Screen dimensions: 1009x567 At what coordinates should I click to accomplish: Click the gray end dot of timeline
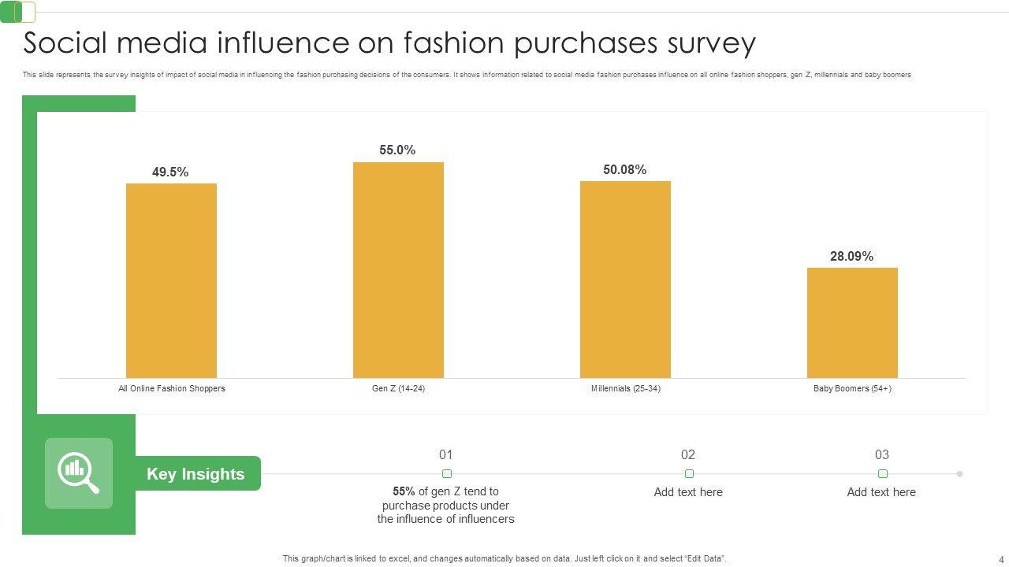959,474
